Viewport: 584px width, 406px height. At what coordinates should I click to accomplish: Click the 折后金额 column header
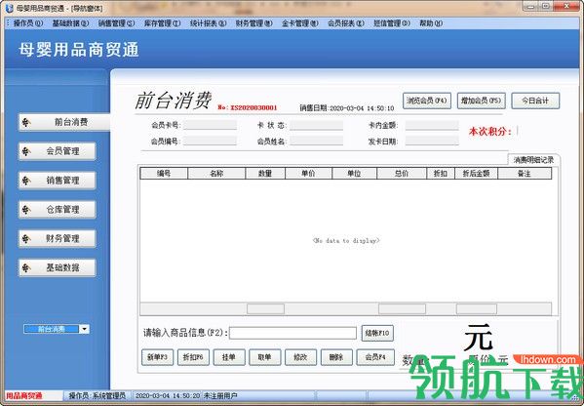point(476,174)
